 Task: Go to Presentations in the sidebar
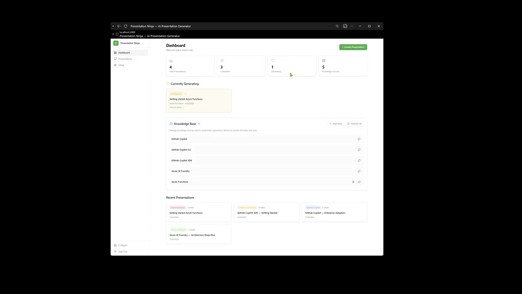pos(130,59)
